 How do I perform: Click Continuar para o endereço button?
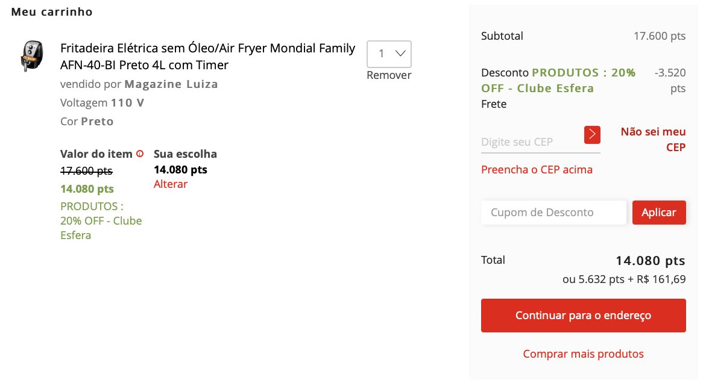click(584, 316)
